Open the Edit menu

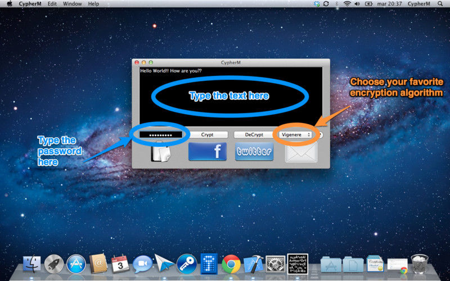[x=52, y=3]
